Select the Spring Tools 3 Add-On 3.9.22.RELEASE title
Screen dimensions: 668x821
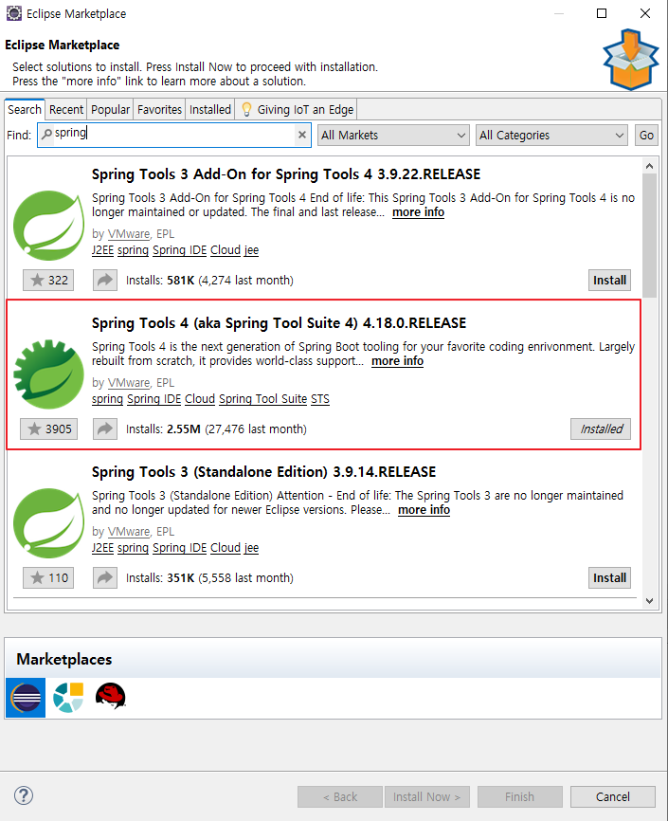[286, 174]
